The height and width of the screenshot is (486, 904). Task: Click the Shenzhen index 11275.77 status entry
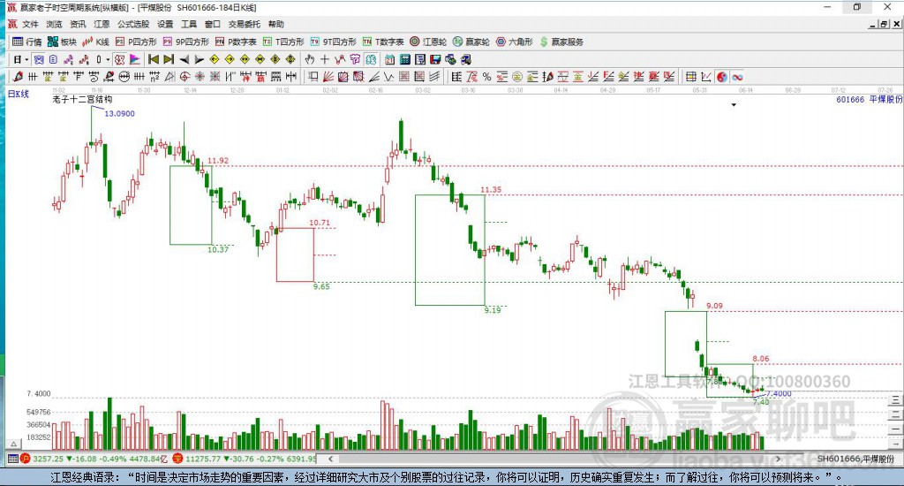(245, 459)
